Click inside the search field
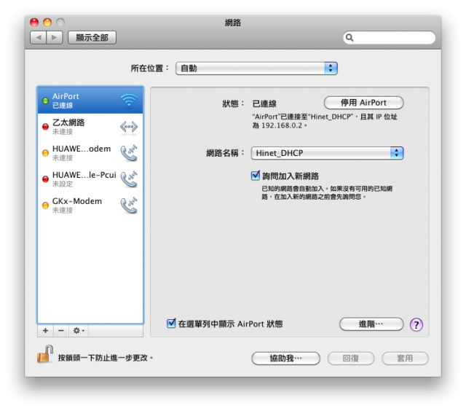Image resolution: width=466 pixels, height=411 pixels. click(389, 38)
